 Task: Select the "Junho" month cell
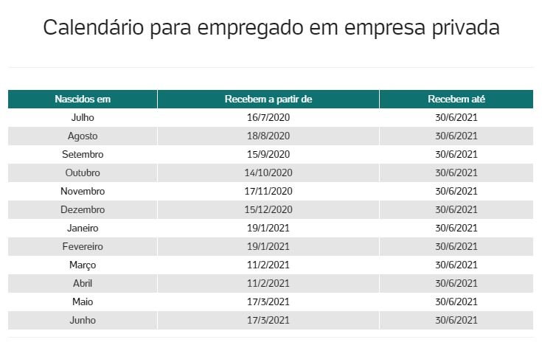[x=83, y=320]
